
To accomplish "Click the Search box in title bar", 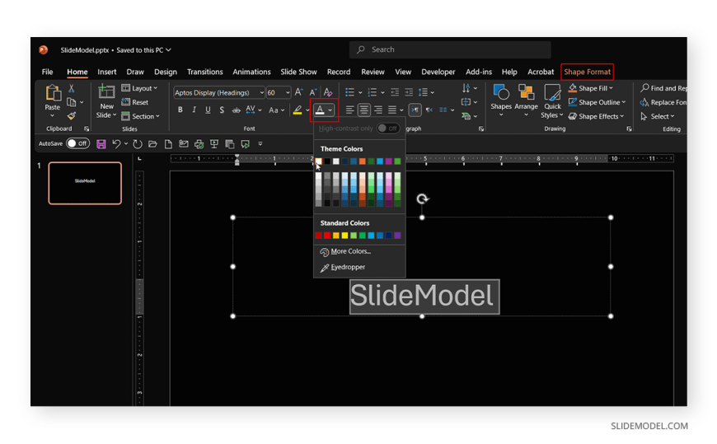I will point(450,49).
